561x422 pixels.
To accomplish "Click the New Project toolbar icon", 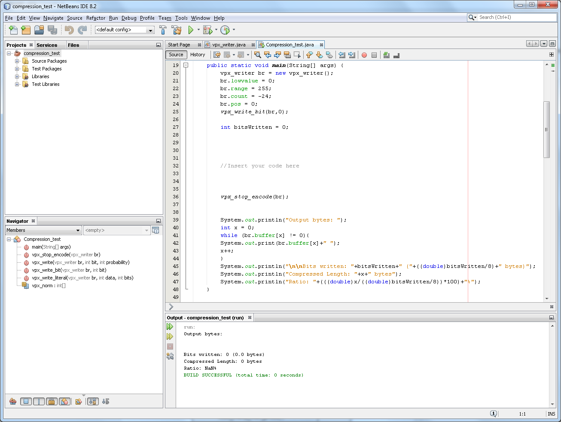I will (26, 30).
